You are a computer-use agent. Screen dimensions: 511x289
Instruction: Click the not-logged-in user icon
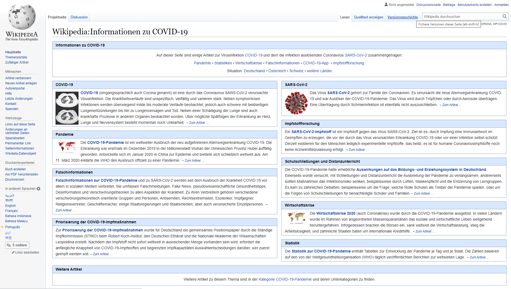(386, 4)
